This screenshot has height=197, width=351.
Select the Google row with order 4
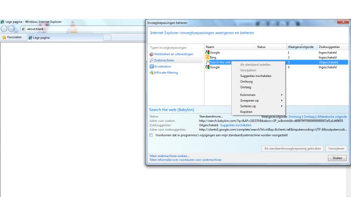tap(276, 67)
